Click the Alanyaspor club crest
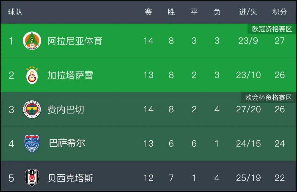The height and width of the screenshot is (192, 297). click(32, 40)
